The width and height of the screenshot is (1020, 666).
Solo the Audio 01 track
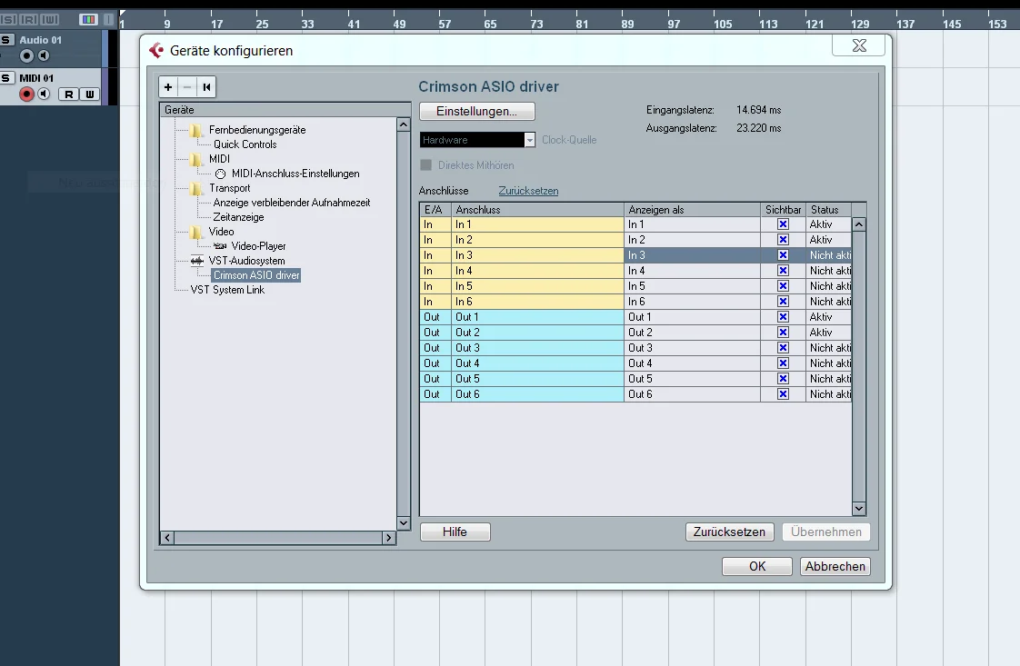(x=7, y=40)
